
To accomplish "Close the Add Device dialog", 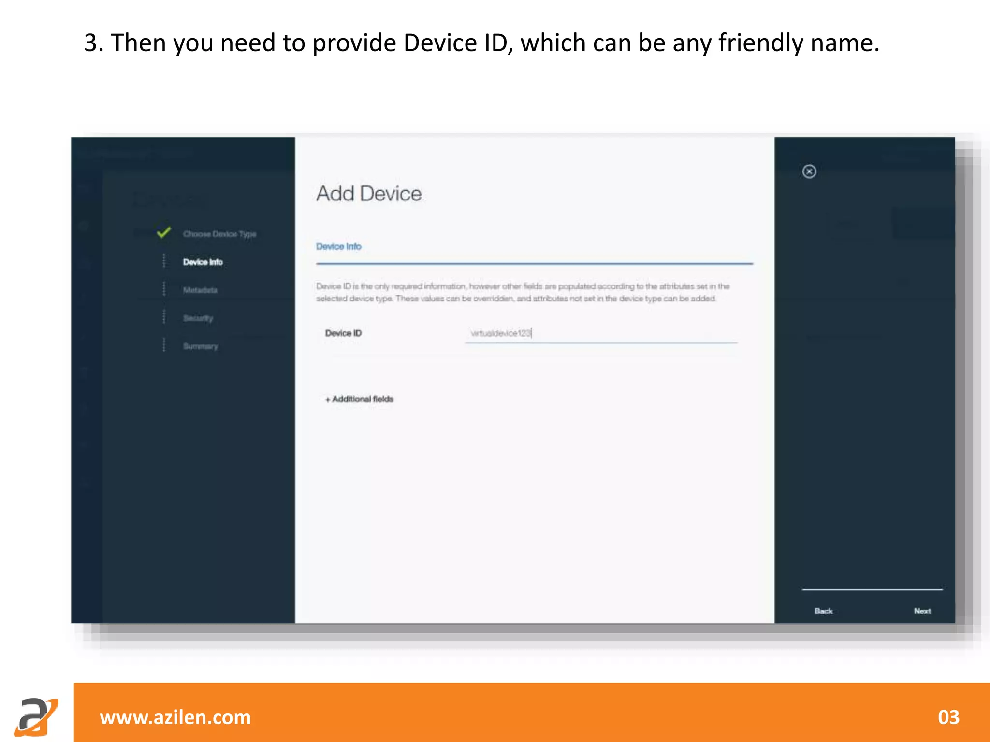I will pos(809,171).
